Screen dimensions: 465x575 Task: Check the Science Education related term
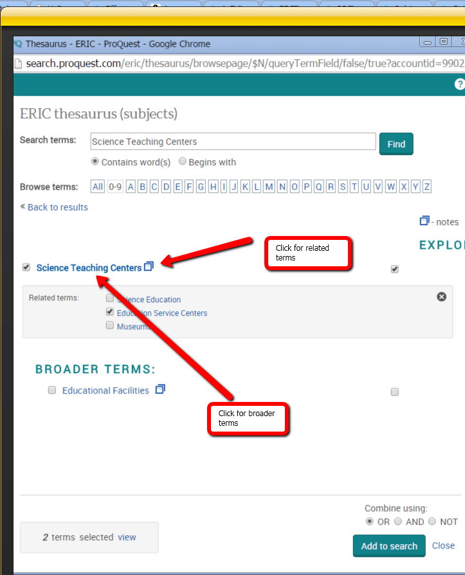pyautogui.click(x=109, y=298)
